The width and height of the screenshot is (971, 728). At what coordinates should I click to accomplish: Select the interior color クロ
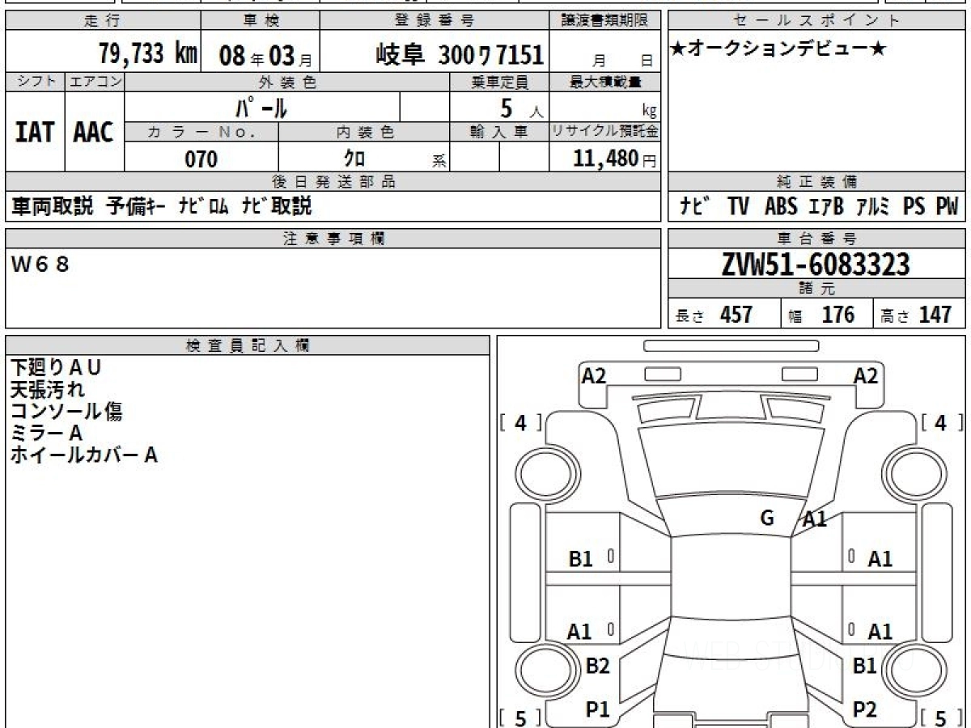point(354,158)
